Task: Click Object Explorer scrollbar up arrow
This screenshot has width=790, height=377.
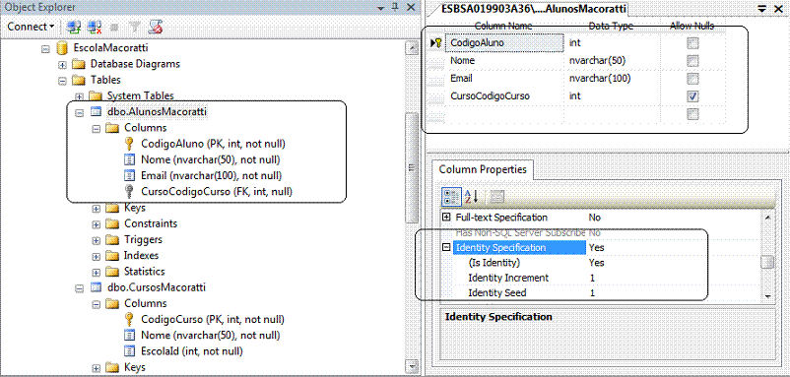Action: point(412,48)
